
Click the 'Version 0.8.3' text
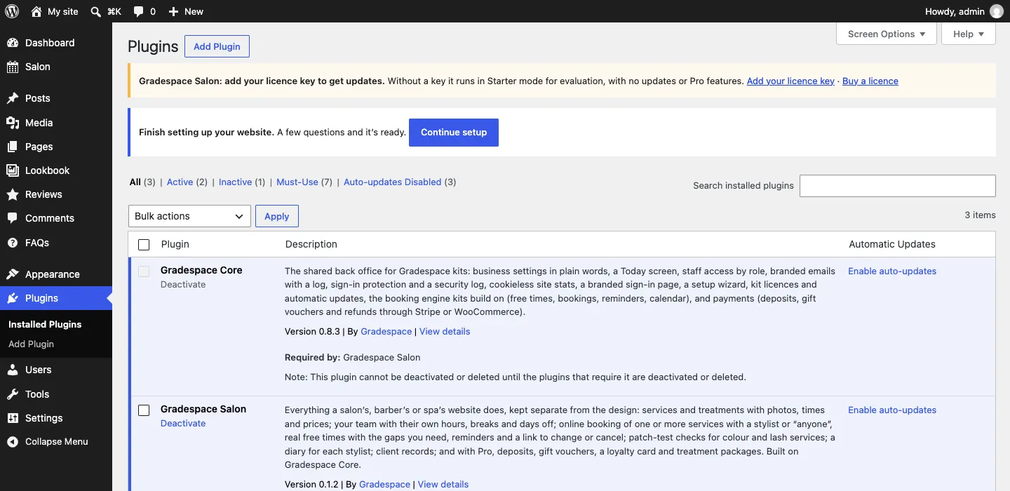tap(312, 331)
